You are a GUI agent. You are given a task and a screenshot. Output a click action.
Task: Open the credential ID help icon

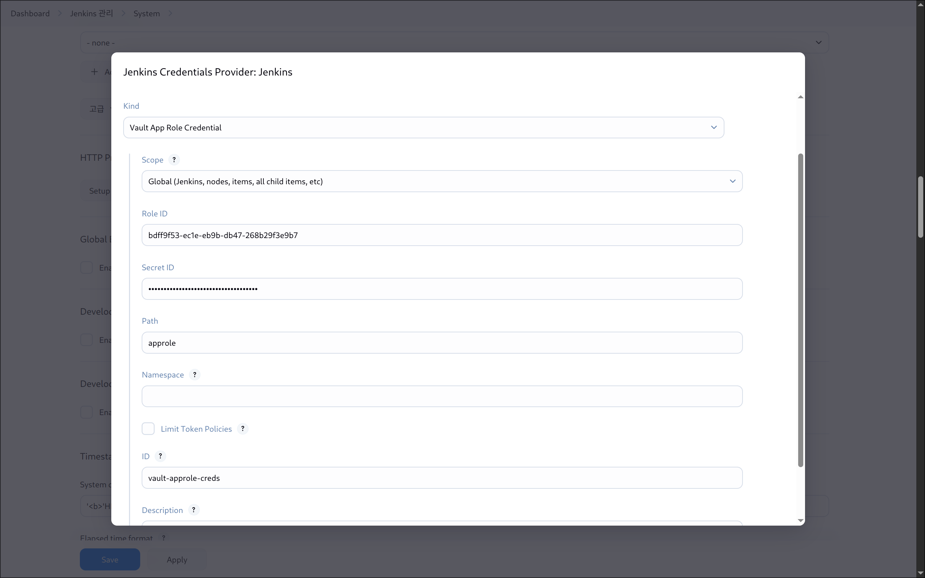(x=160, y=456)
